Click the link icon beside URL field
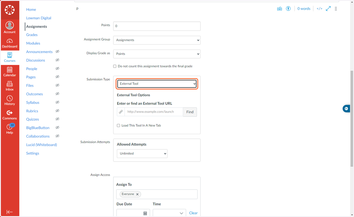Image resolution: width=354 pixels, height=217 pixels. [x=121, y=112]
